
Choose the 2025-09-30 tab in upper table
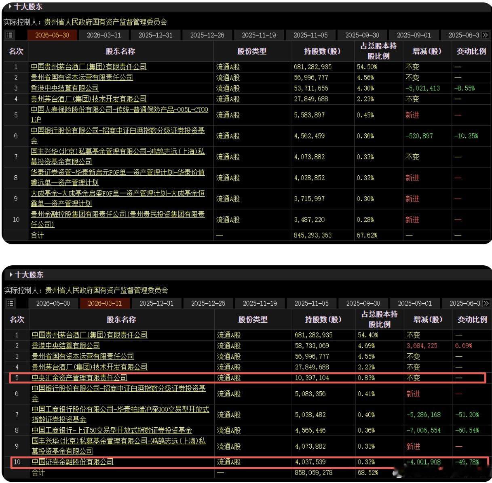[362, 35]
